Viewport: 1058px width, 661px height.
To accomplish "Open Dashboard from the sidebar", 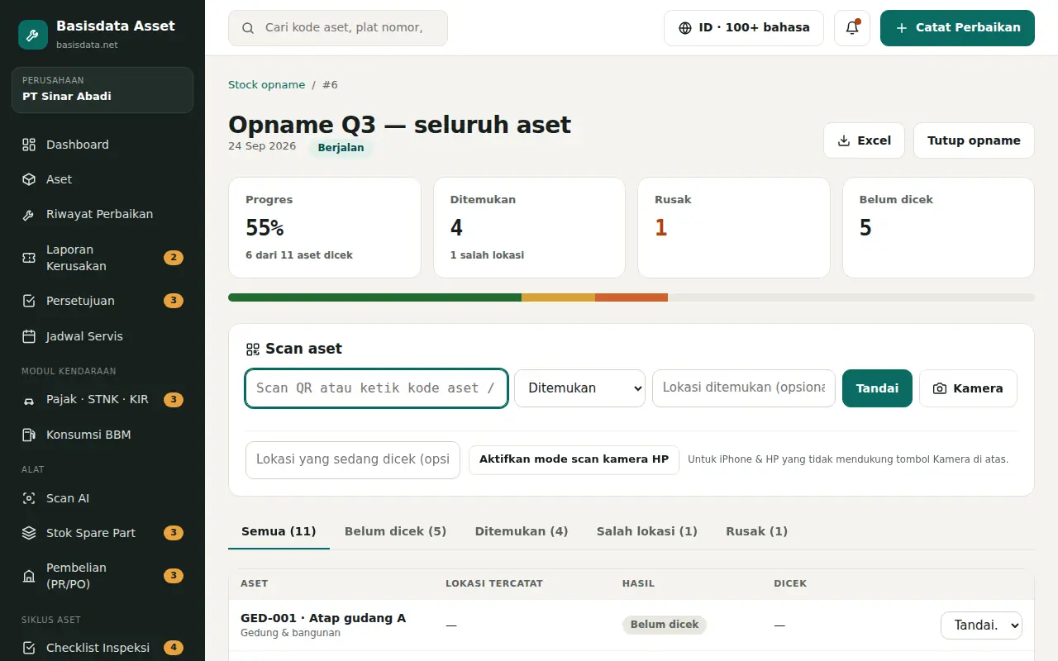I will tap(102, 145).
